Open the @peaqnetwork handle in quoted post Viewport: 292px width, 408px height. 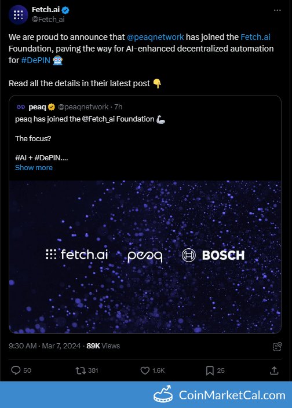click(83, 107)
